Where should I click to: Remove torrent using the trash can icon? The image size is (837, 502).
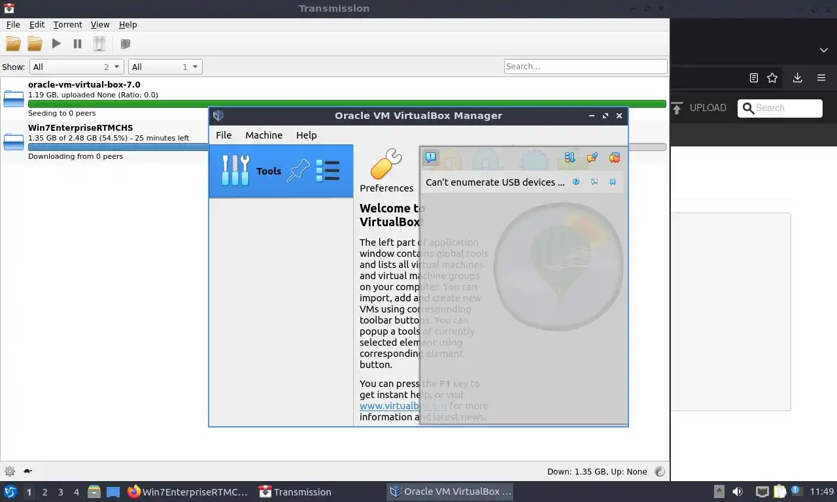(99, 44)
